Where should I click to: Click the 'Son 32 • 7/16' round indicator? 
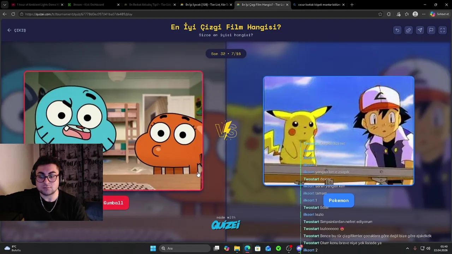pos(226,54)
